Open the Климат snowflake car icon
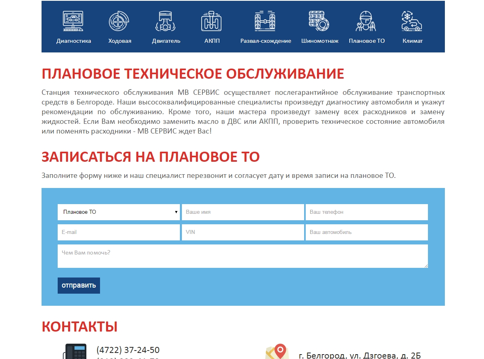Screen dimensions: 484x359 (x=412, y=21)
